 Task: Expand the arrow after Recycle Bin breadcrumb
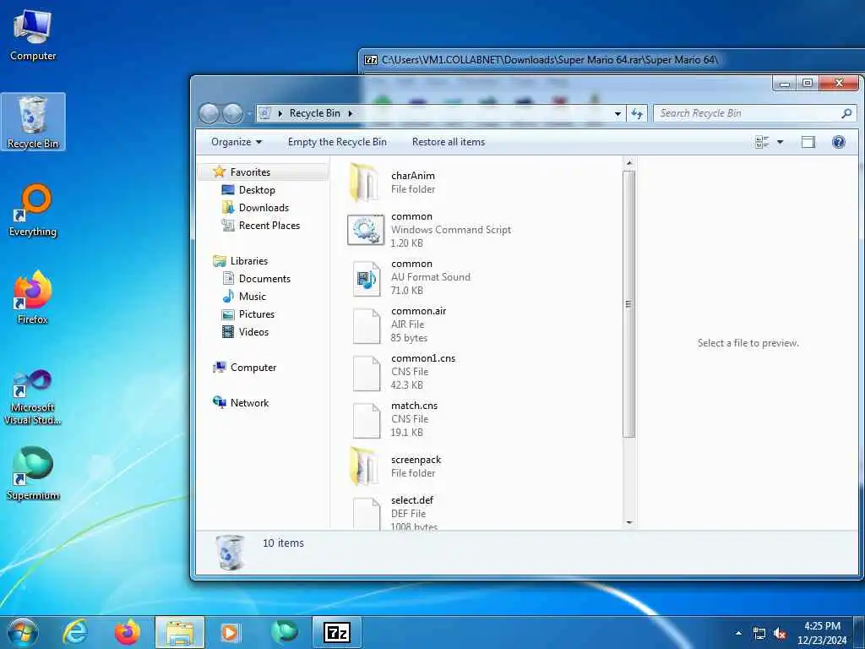point(351,114)
